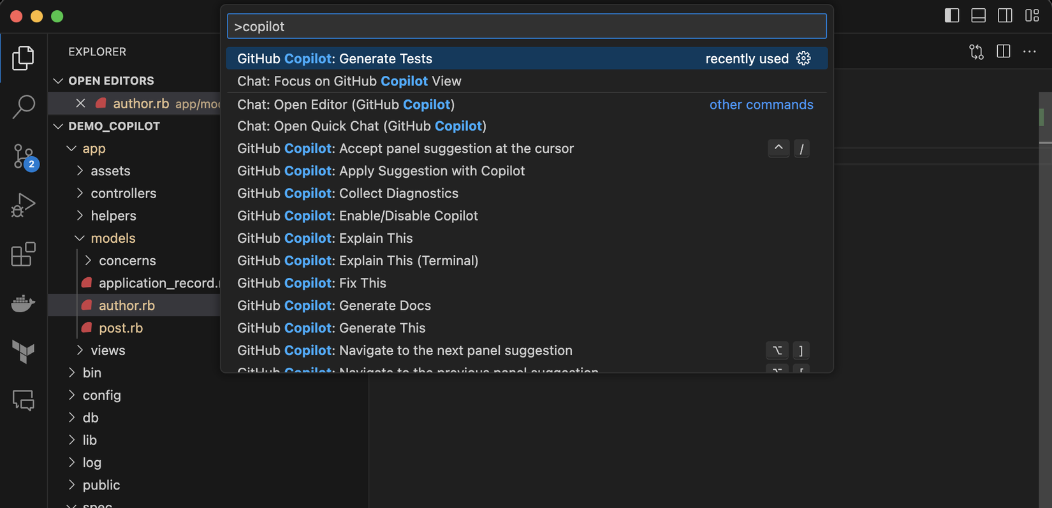Open the Copilot Chat view icon

24,400
